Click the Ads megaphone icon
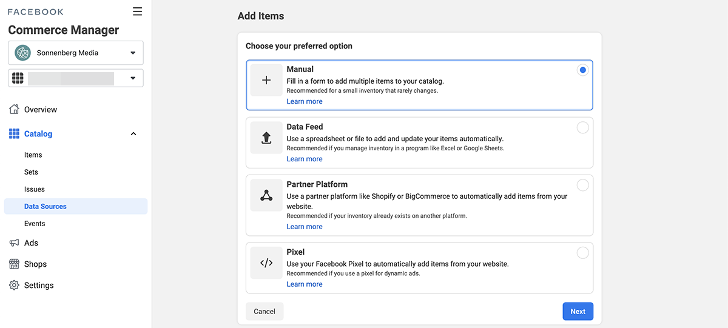 click(14, 243)
